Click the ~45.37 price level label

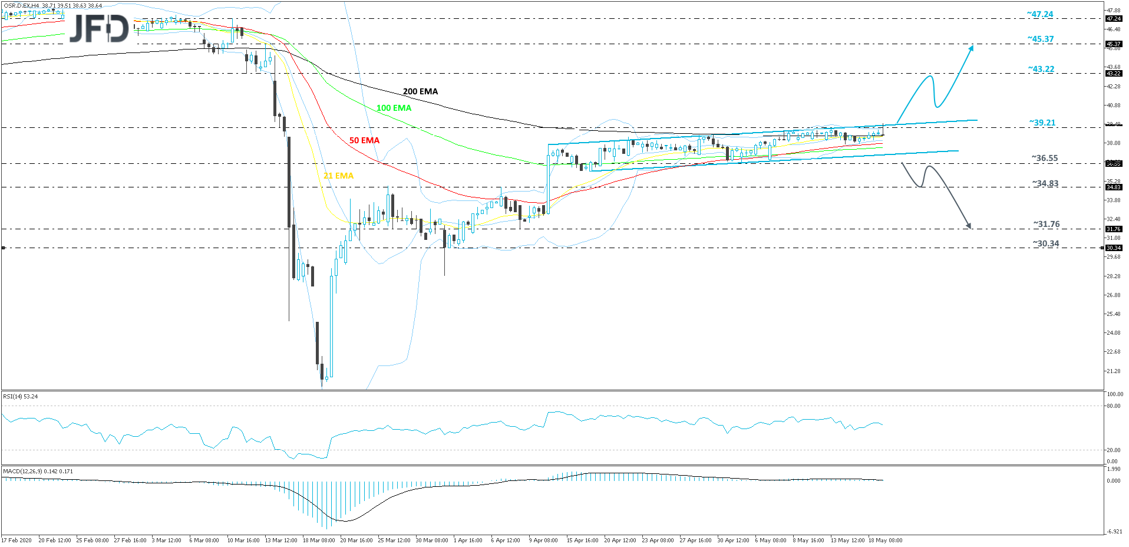(1041, 39)
